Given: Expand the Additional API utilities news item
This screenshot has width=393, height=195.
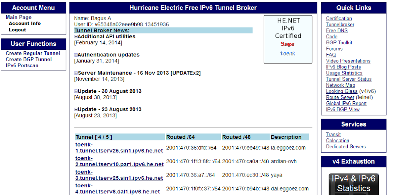Looking at the screenshot, I should (x=76, y=37).
